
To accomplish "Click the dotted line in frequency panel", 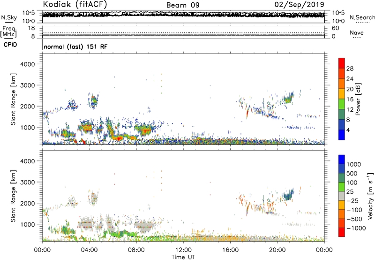I will point(183,33).
